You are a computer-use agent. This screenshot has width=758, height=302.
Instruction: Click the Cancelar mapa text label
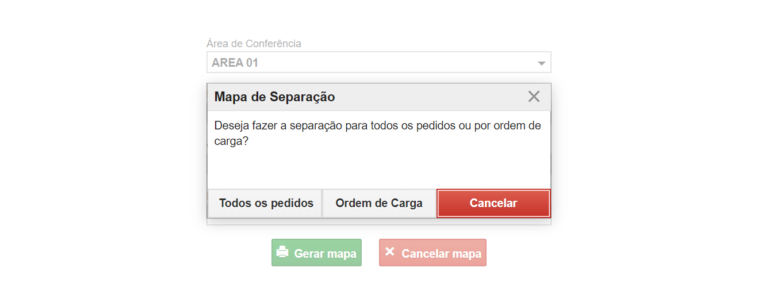click(442, 254)
